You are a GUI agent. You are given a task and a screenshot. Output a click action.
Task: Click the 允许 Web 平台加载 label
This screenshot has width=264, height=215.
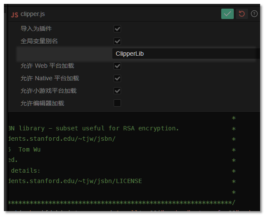point(47,66)
